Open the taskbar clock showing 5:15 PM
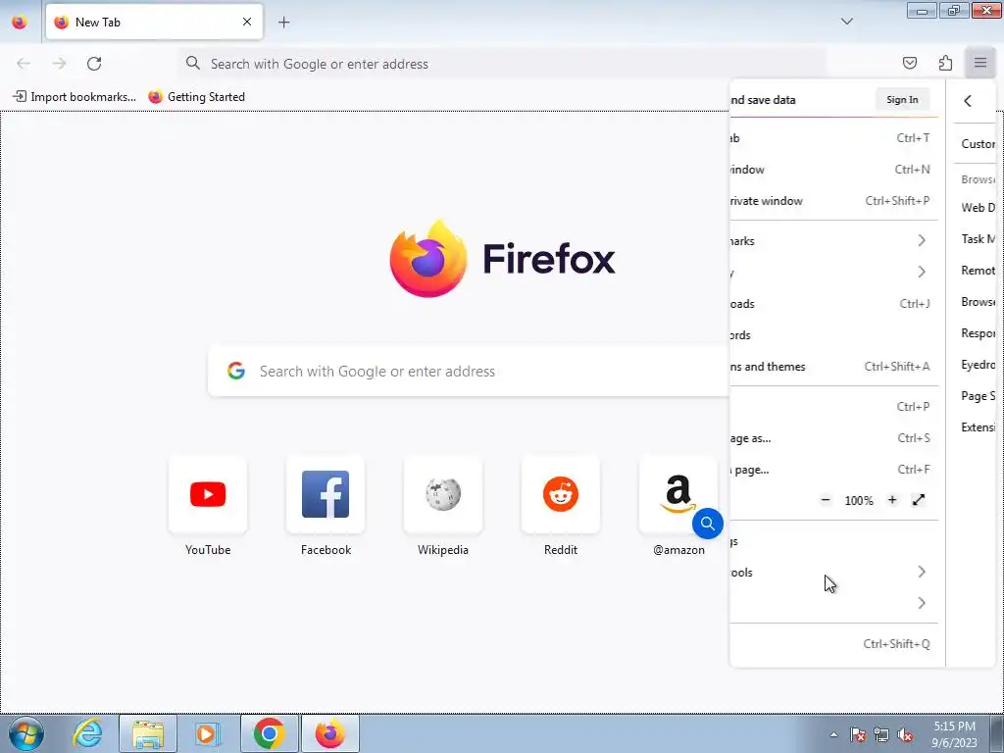Screen dimensions: 1004x753 point(954,734)
